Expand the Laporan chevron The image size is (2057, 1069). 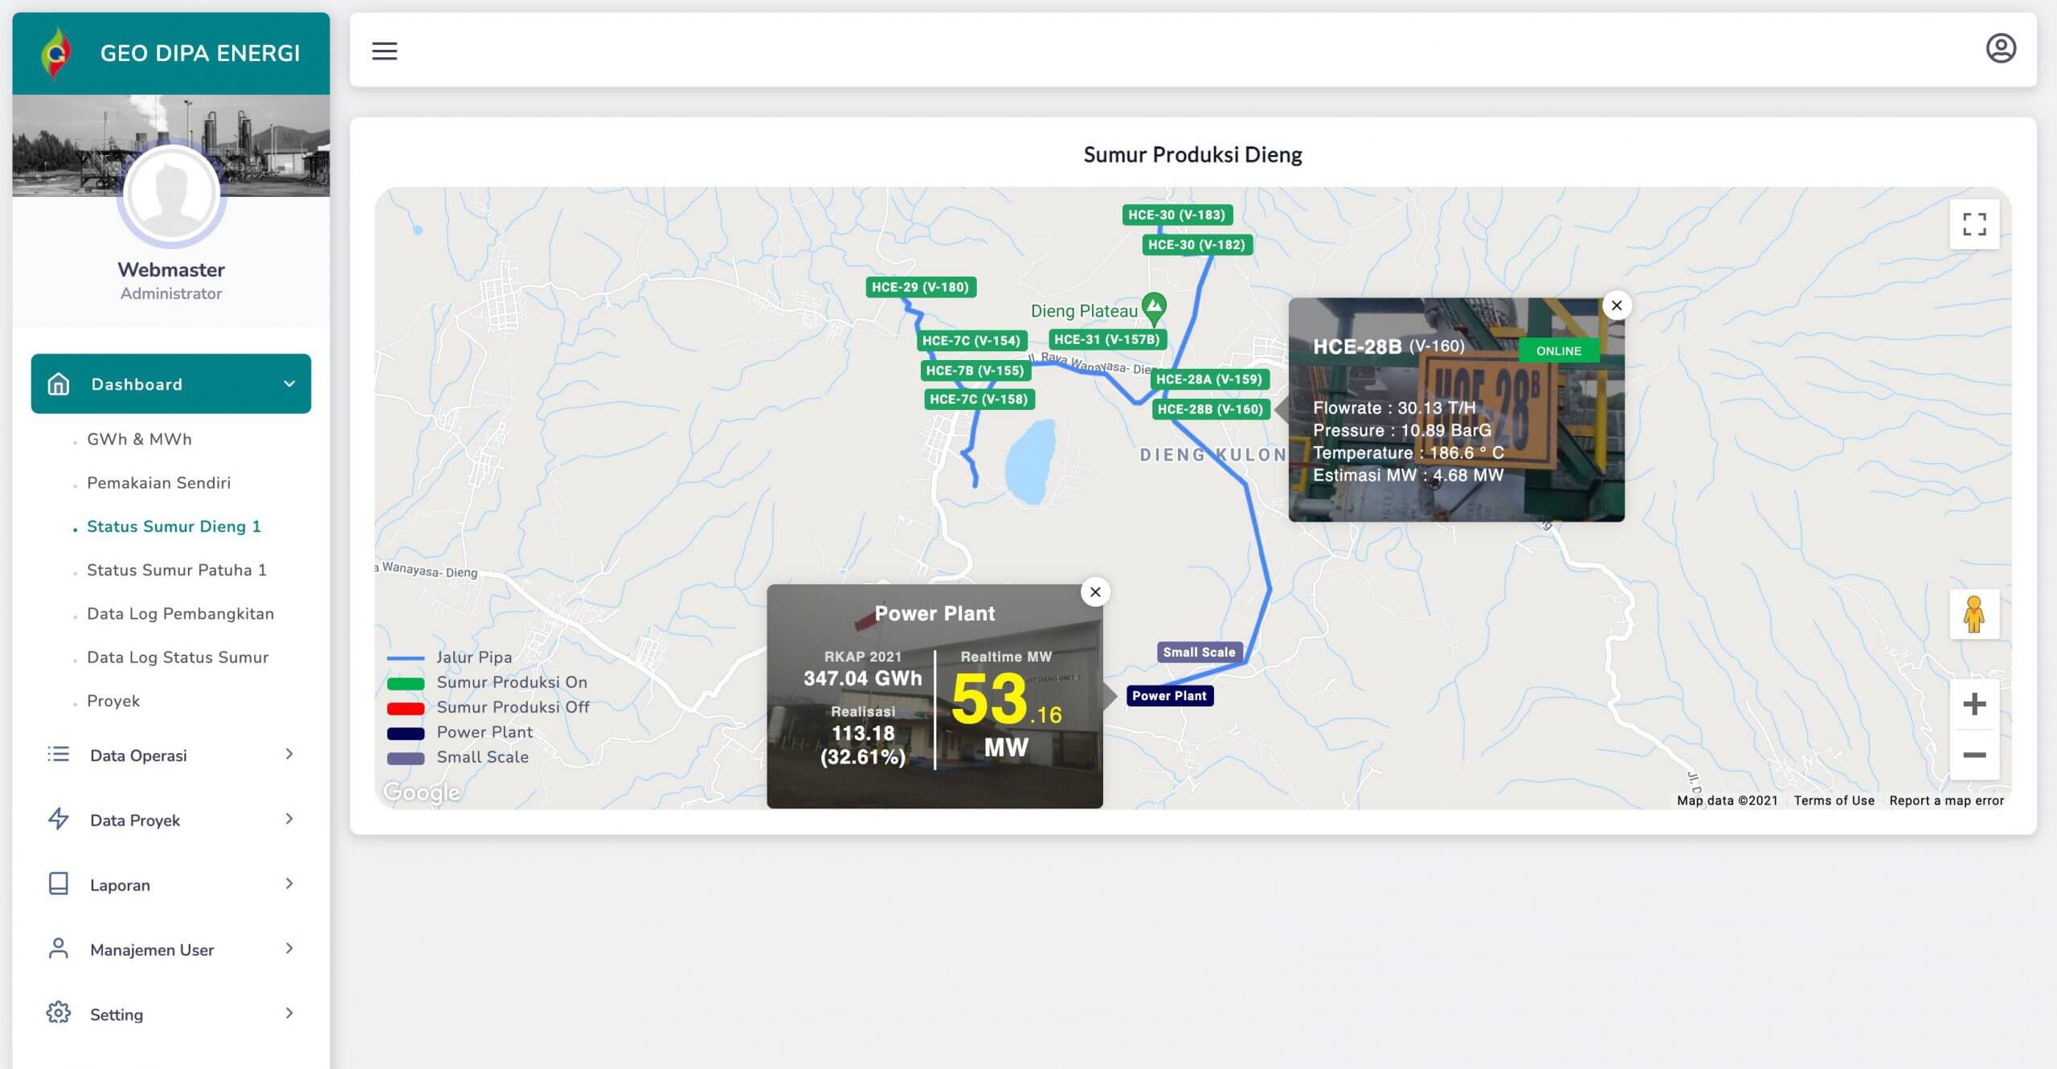tap(289, 883)
